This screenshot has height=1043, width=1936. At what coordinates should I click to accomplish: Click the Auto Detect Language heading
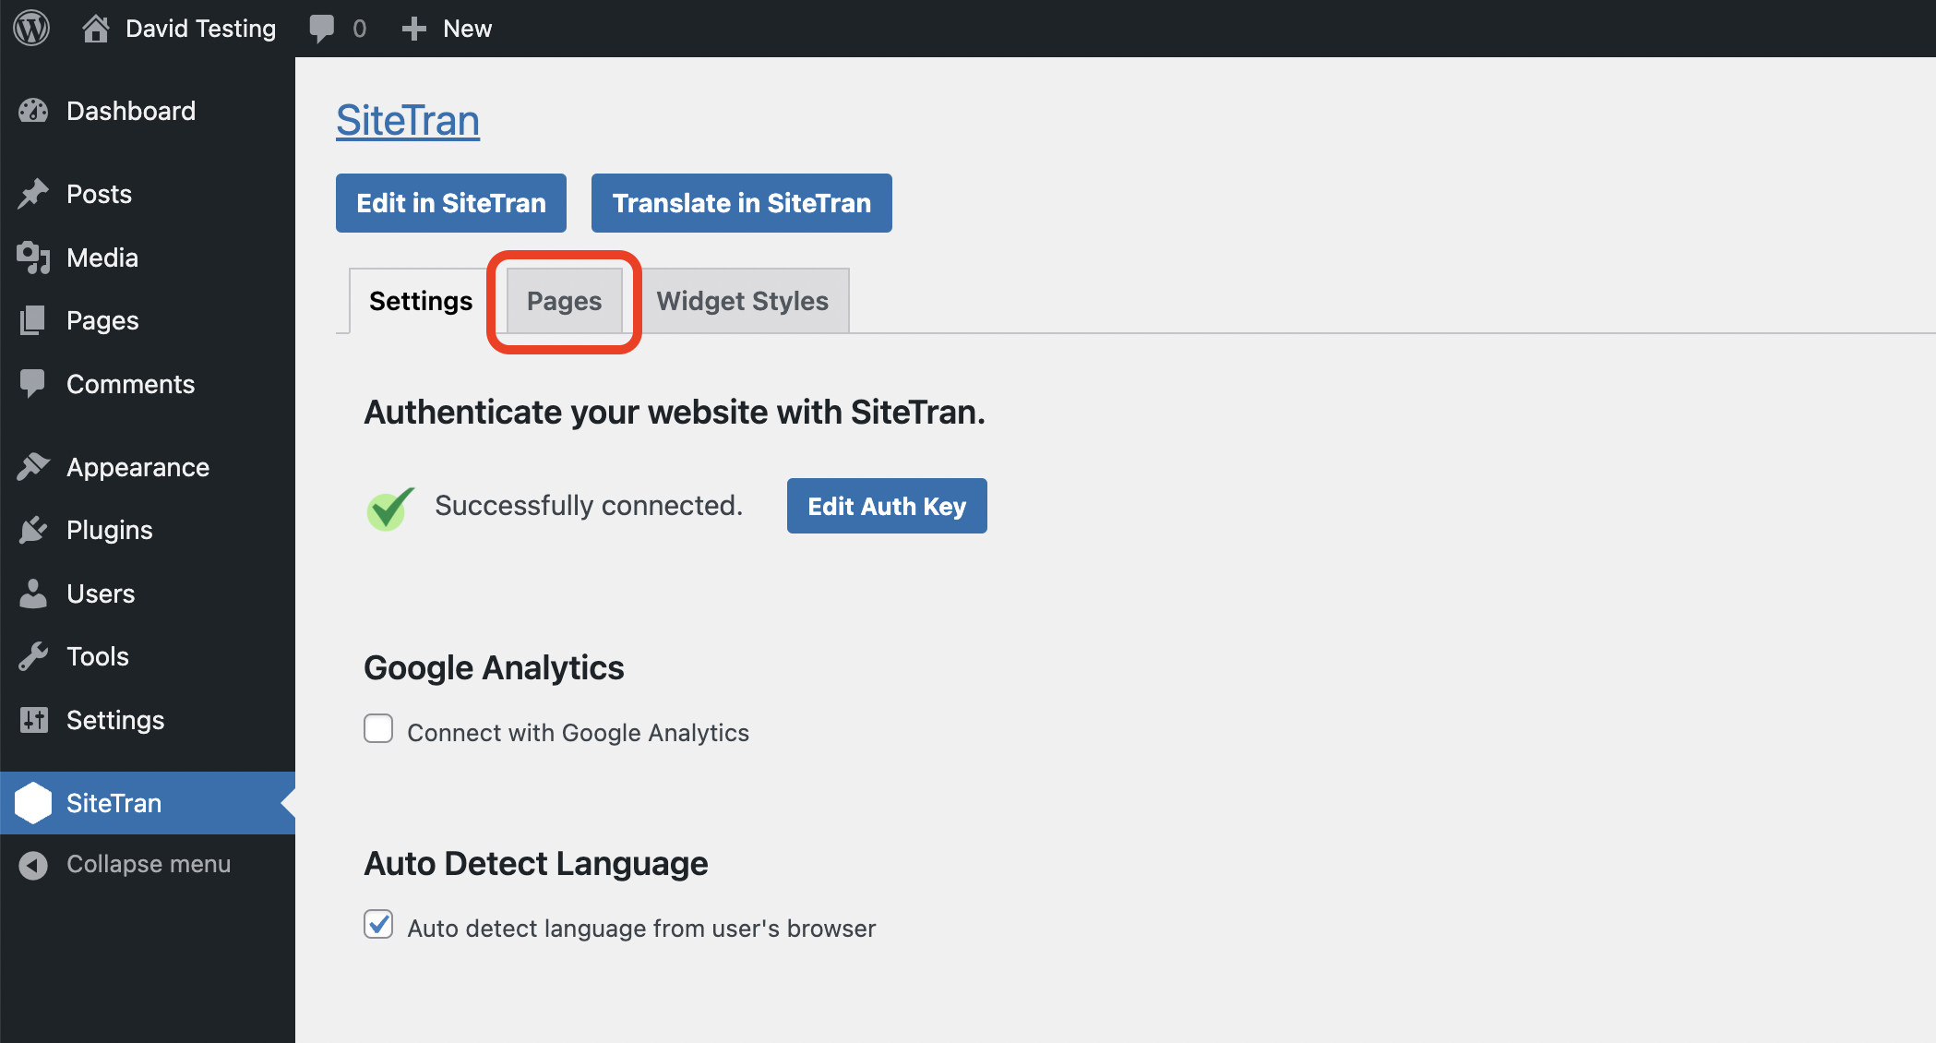tap(536, 863)
